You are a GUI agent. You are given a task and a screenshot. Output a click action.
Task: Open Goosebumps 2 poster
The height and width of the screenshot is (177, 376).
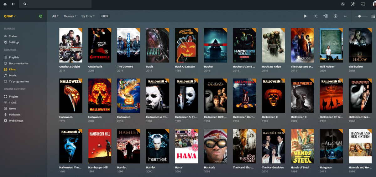click(129, 96)
